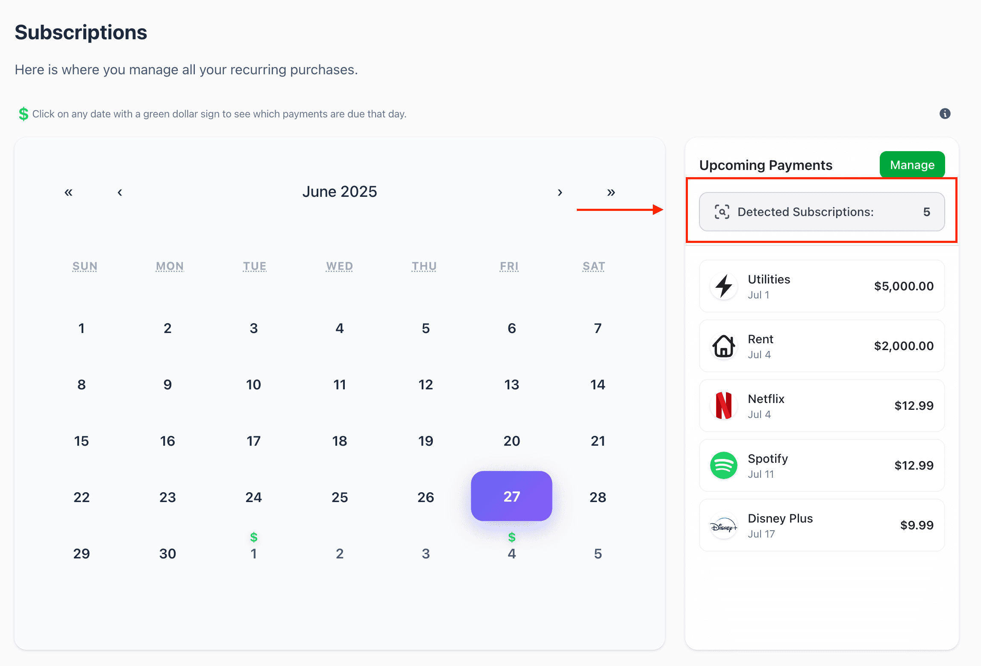The image size is (981, 666).
Task: Select June 7 on the calendar
Action: 598,328
